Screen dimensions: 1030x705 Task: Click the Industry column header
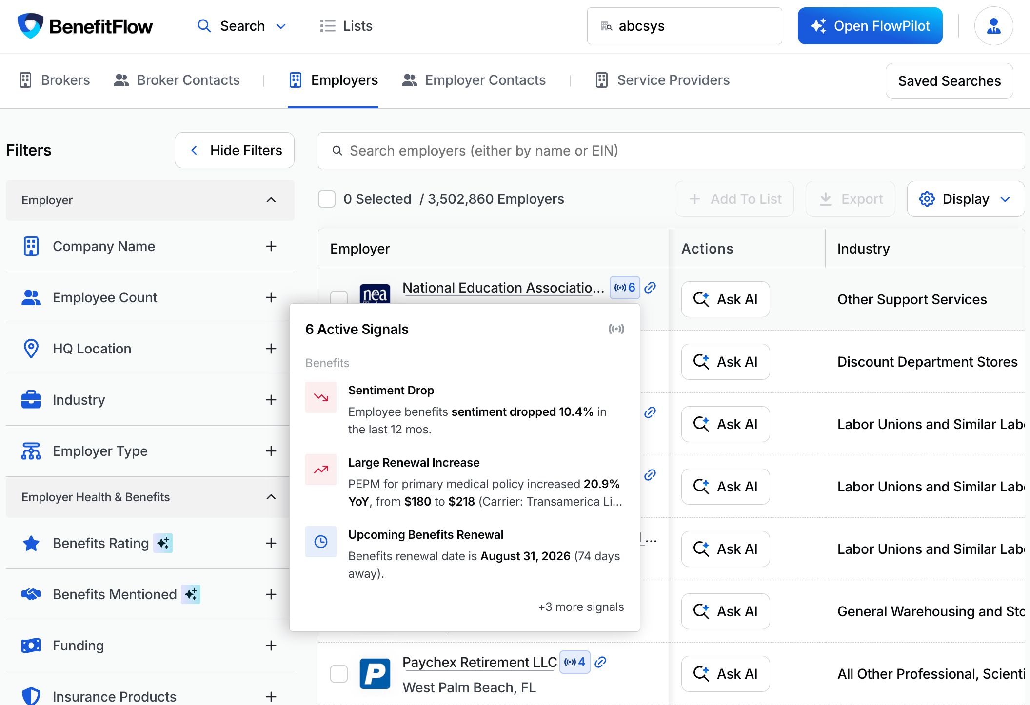(x=925, y=249)
